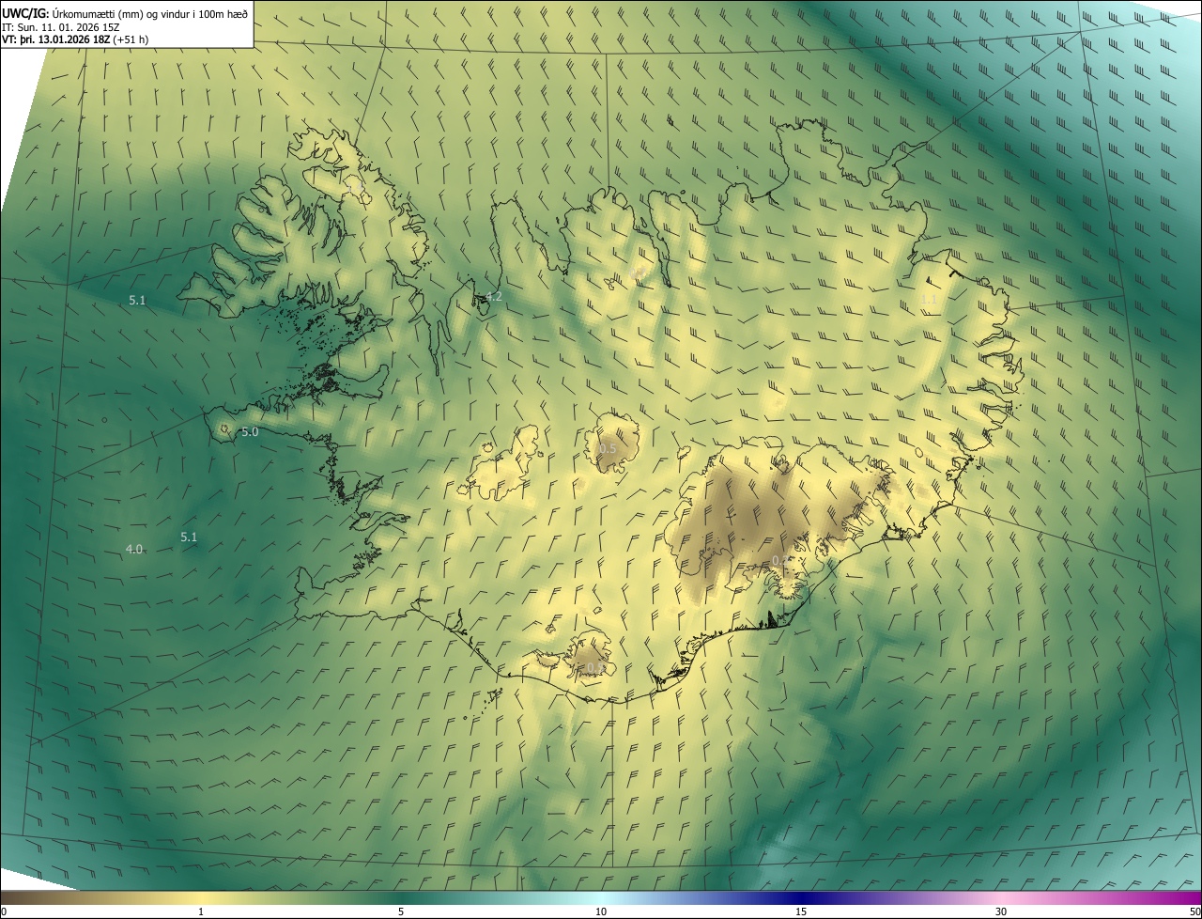Click the 'UWC/IG:' label in the title box
The width and height of the screenshot is (1202, 919).
click(24, 12)
